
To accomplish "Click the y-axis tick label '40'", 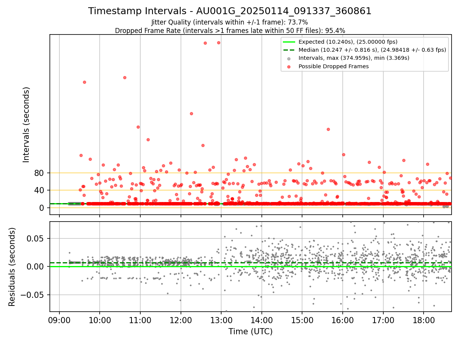I will click(x=39, y=191).
